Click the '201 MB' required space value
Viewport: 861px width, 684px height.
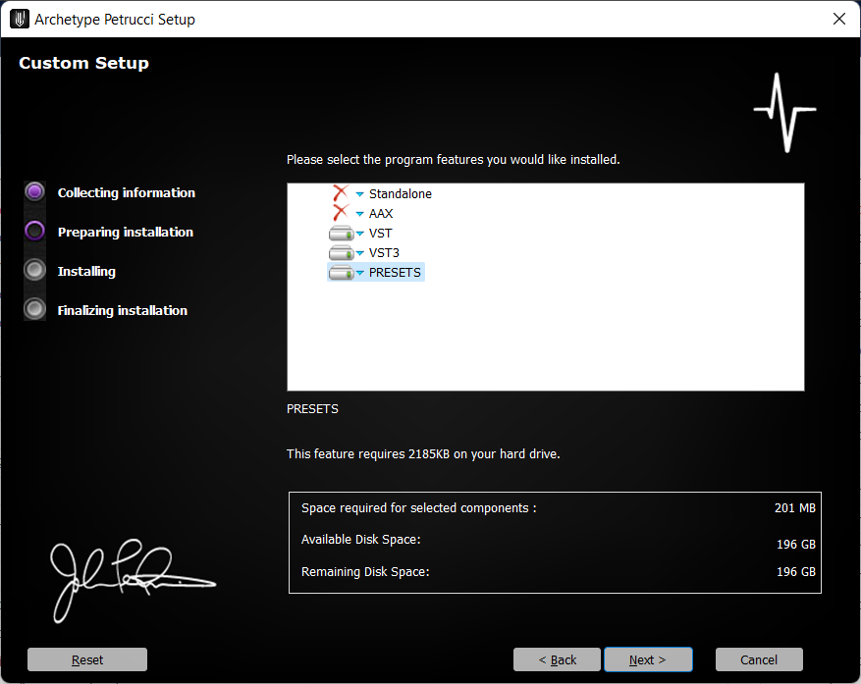tap(794, 508)
